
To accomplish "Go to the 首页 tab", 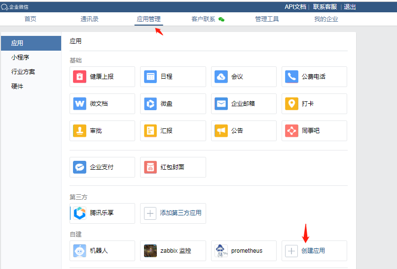I will coord(30,19).
